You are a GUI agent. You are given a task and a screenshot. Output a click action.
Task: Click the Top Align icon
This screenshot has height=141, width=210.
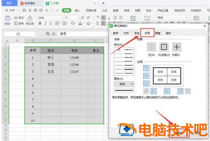pyautogui.click(x=98, y=18)
